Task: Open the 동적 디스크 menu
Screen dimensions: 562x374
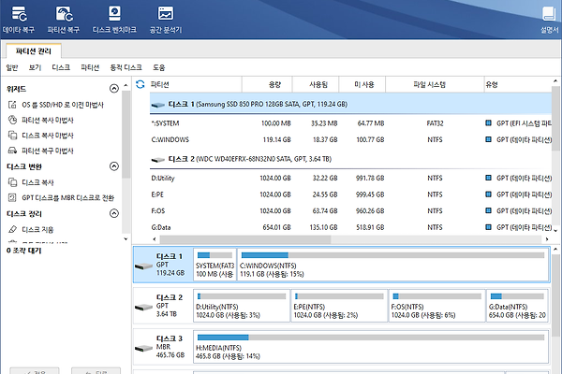Action: [126, 67]
